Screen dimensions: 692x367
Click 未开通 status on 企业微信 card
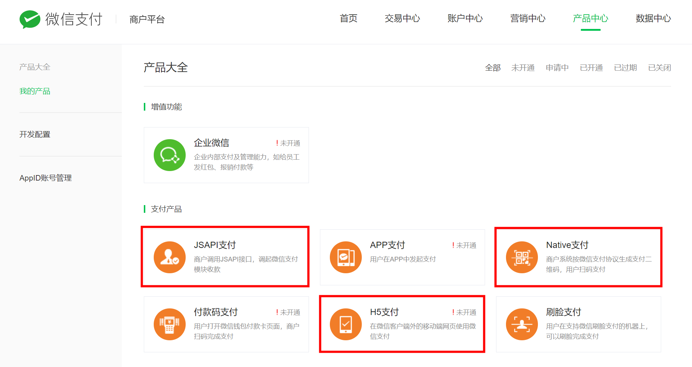pos(288,143)
